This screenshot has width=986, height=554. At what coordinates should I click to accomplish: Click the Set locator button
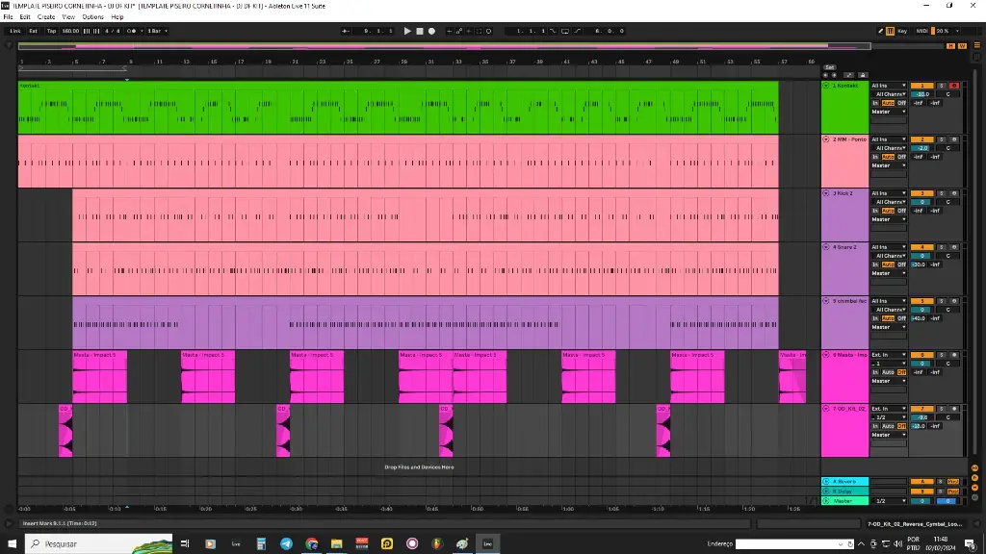[x=829, y=67]
